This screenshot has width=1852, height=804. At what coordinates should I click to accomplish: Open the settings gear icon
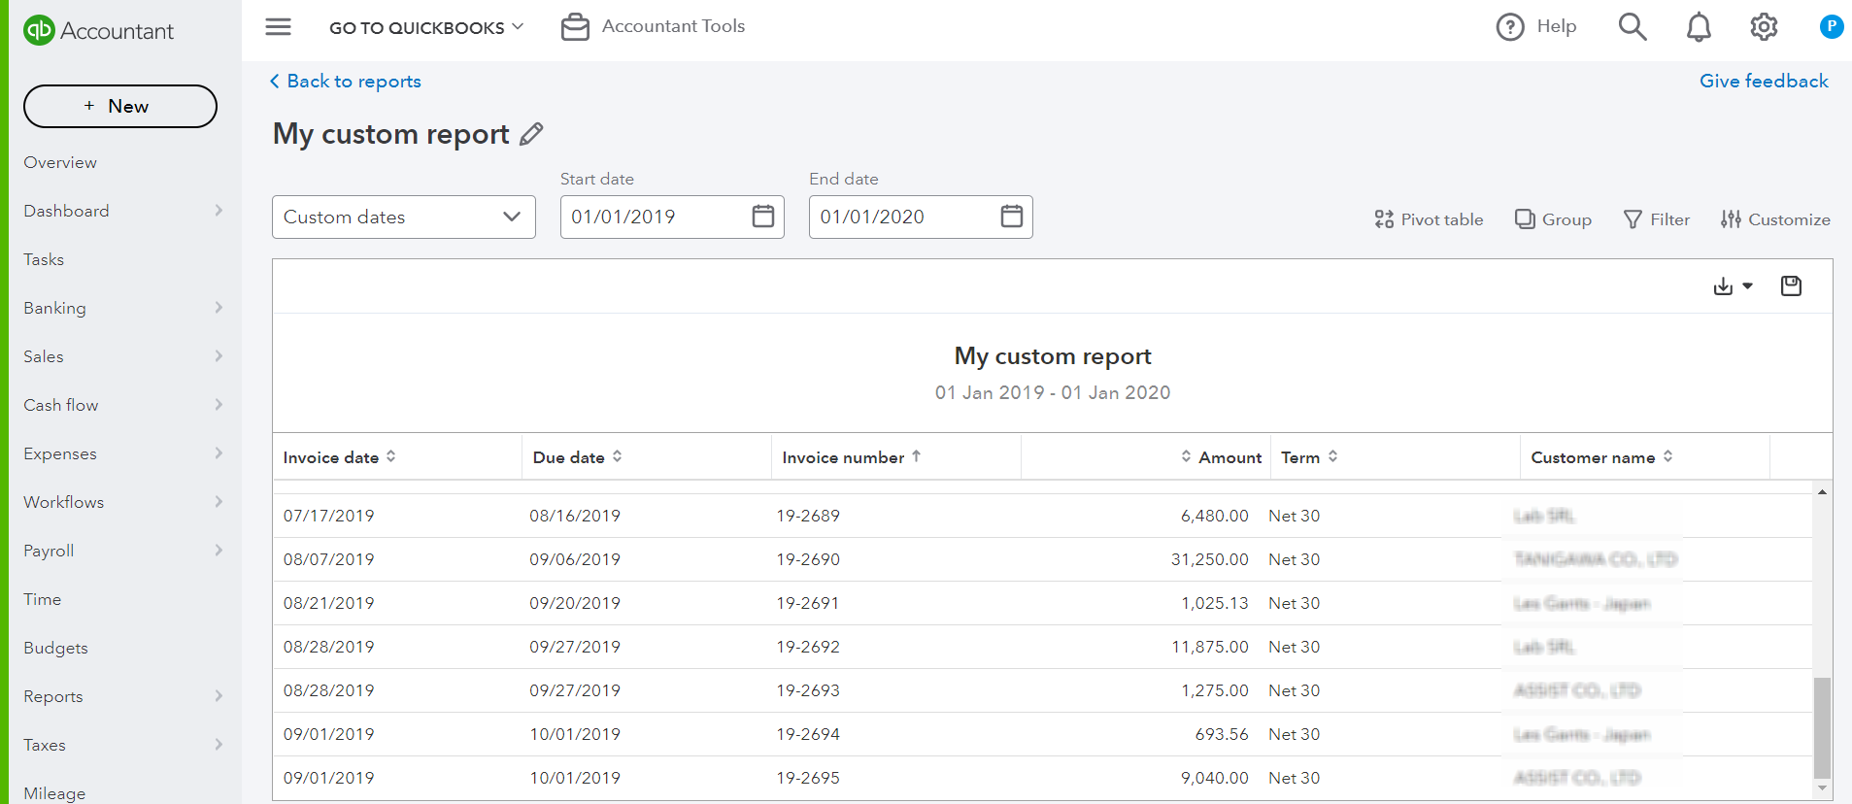(1764, 27)
